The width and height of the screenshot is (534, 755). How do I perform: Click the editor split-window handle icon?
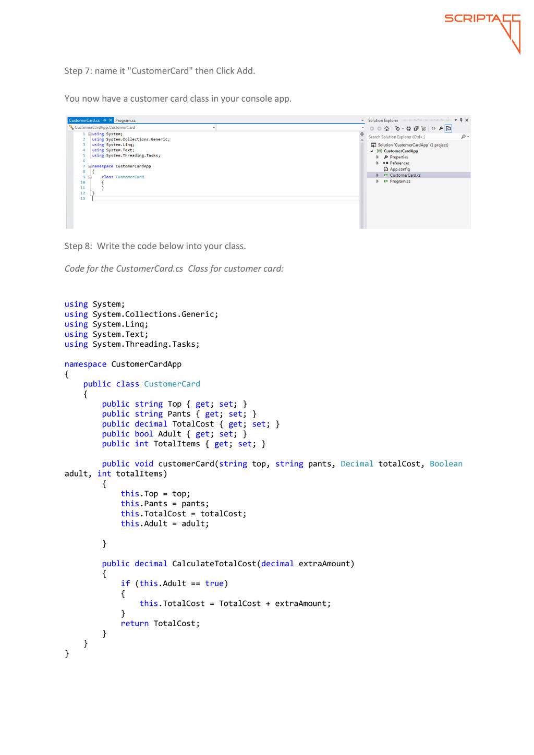click(362, 134)
